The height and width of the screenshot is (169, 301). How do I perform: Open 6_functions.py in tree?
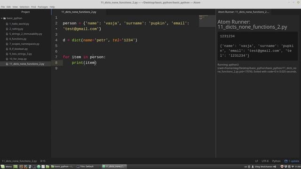point(18,39)
